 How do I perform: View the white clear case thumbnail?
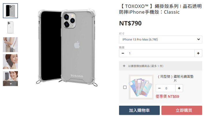10,28
